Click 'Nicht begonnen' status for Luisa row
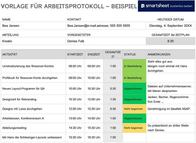196x143 pixels. 134,109
